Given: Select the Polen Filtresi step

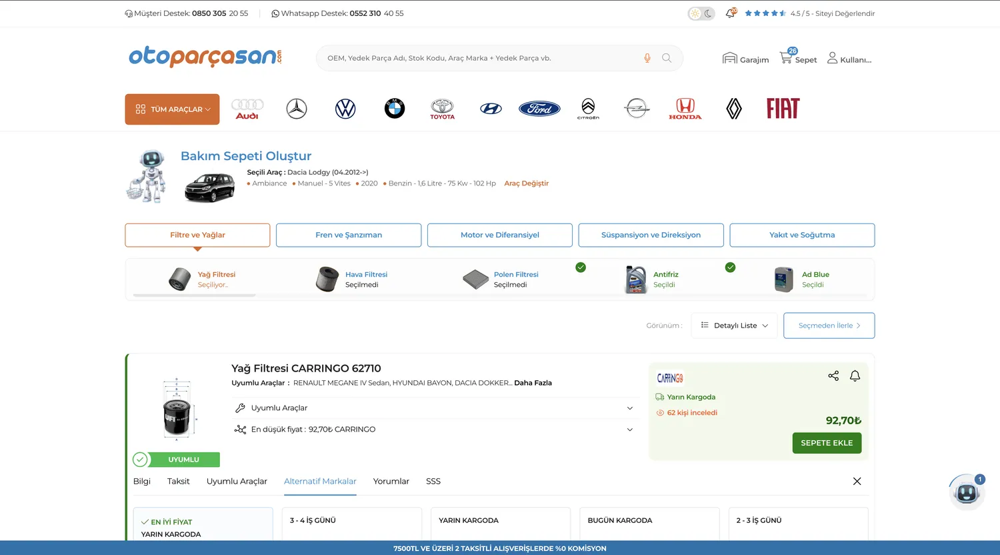Looking at the screenshot, I should coord(501,280).
